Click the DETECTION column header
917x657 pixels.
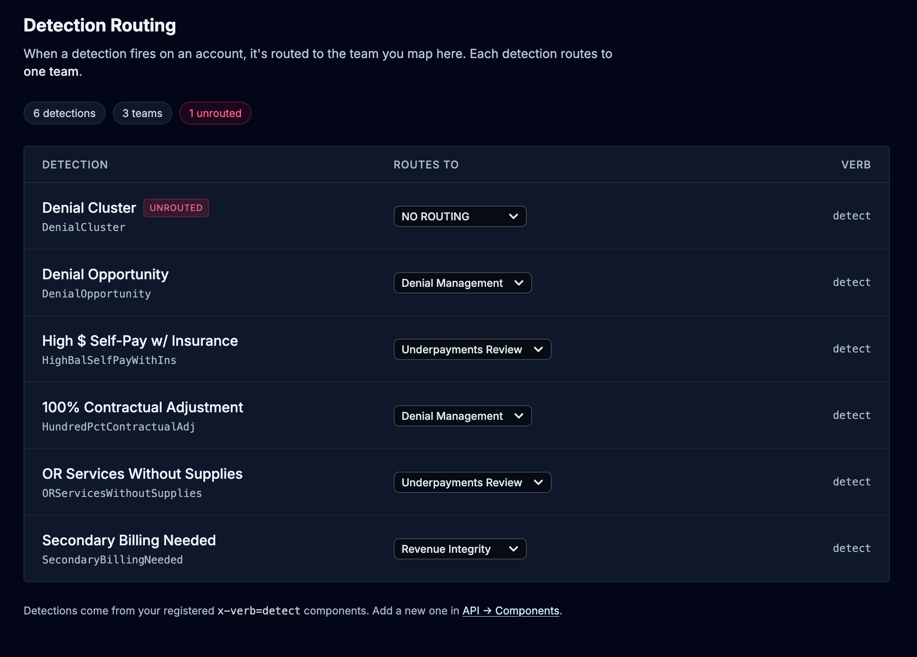click(x=75, y=165)
